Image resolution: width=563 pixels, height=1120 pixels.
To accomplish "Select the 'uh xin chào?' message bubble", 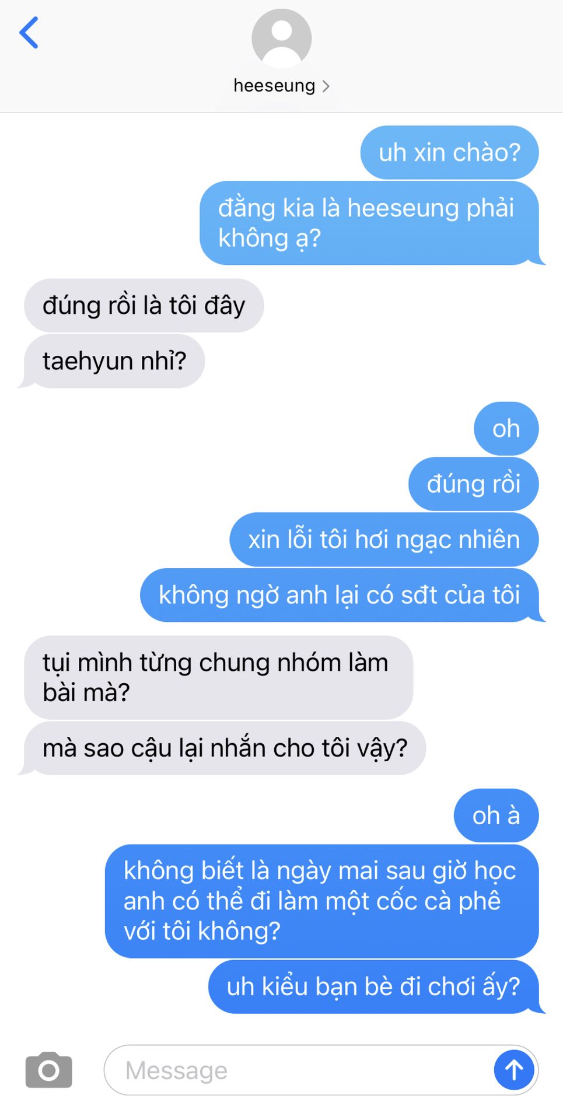I will click(449, 152).
